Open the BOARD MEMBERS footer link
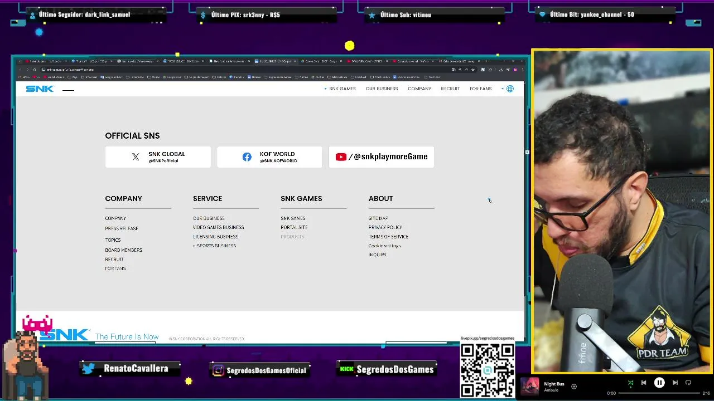The width and height of the screenshot is (714, 401). tap(123, 250)
